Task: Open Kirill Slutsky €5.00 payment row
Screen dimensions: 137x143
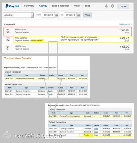Action: [x=68, y=48]
